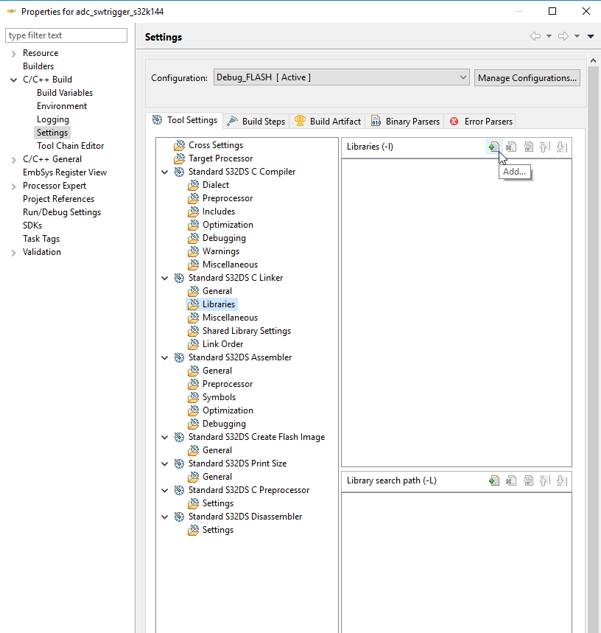This screenshot has width=601, height=633.
Task: Open the Forward history dropdown arrow
Action: click(x=577, y=36)
